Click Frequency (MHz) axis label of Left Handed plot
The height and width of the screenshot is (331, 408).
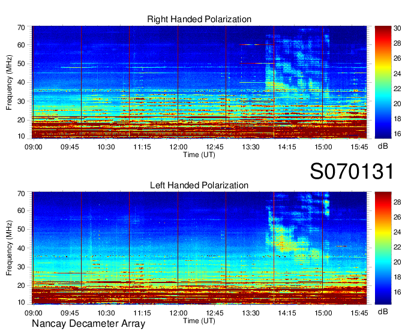(x=9, y=248)
